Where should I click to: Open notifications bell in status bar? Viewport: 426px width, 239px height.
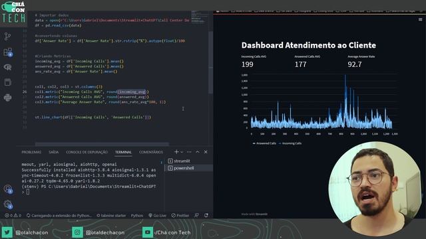[x=206, y=215]
